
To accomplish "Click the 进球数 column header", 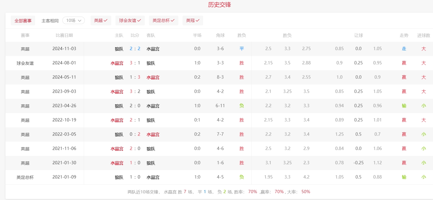I will pyautogui.click(x=423, y=35).
